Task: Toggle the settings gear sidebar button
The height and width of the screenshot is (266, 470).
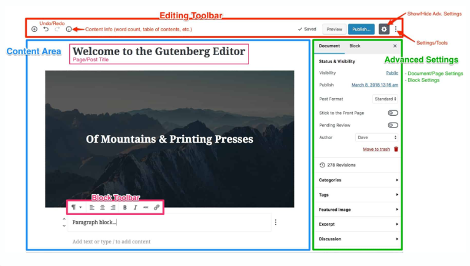Action: click(x=384, y=29)
